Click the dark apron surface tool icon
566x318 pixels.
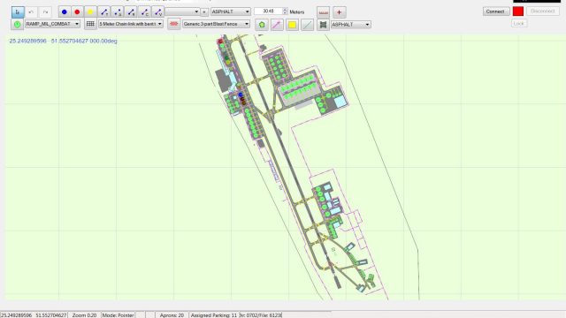(323, 25)
